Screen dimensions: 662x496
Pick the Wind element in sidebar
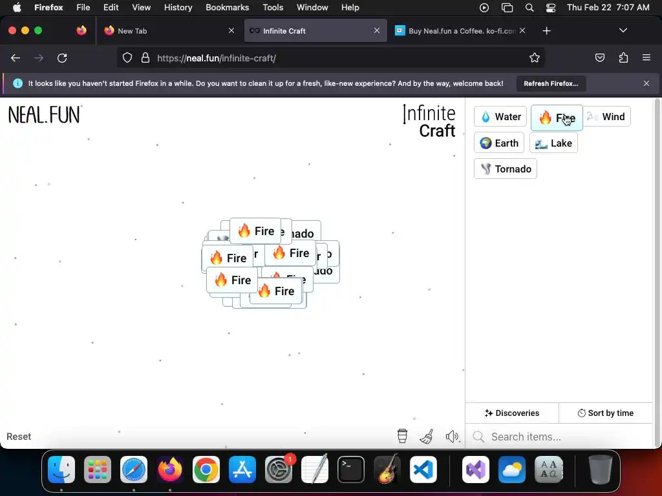tap(607, 116)
